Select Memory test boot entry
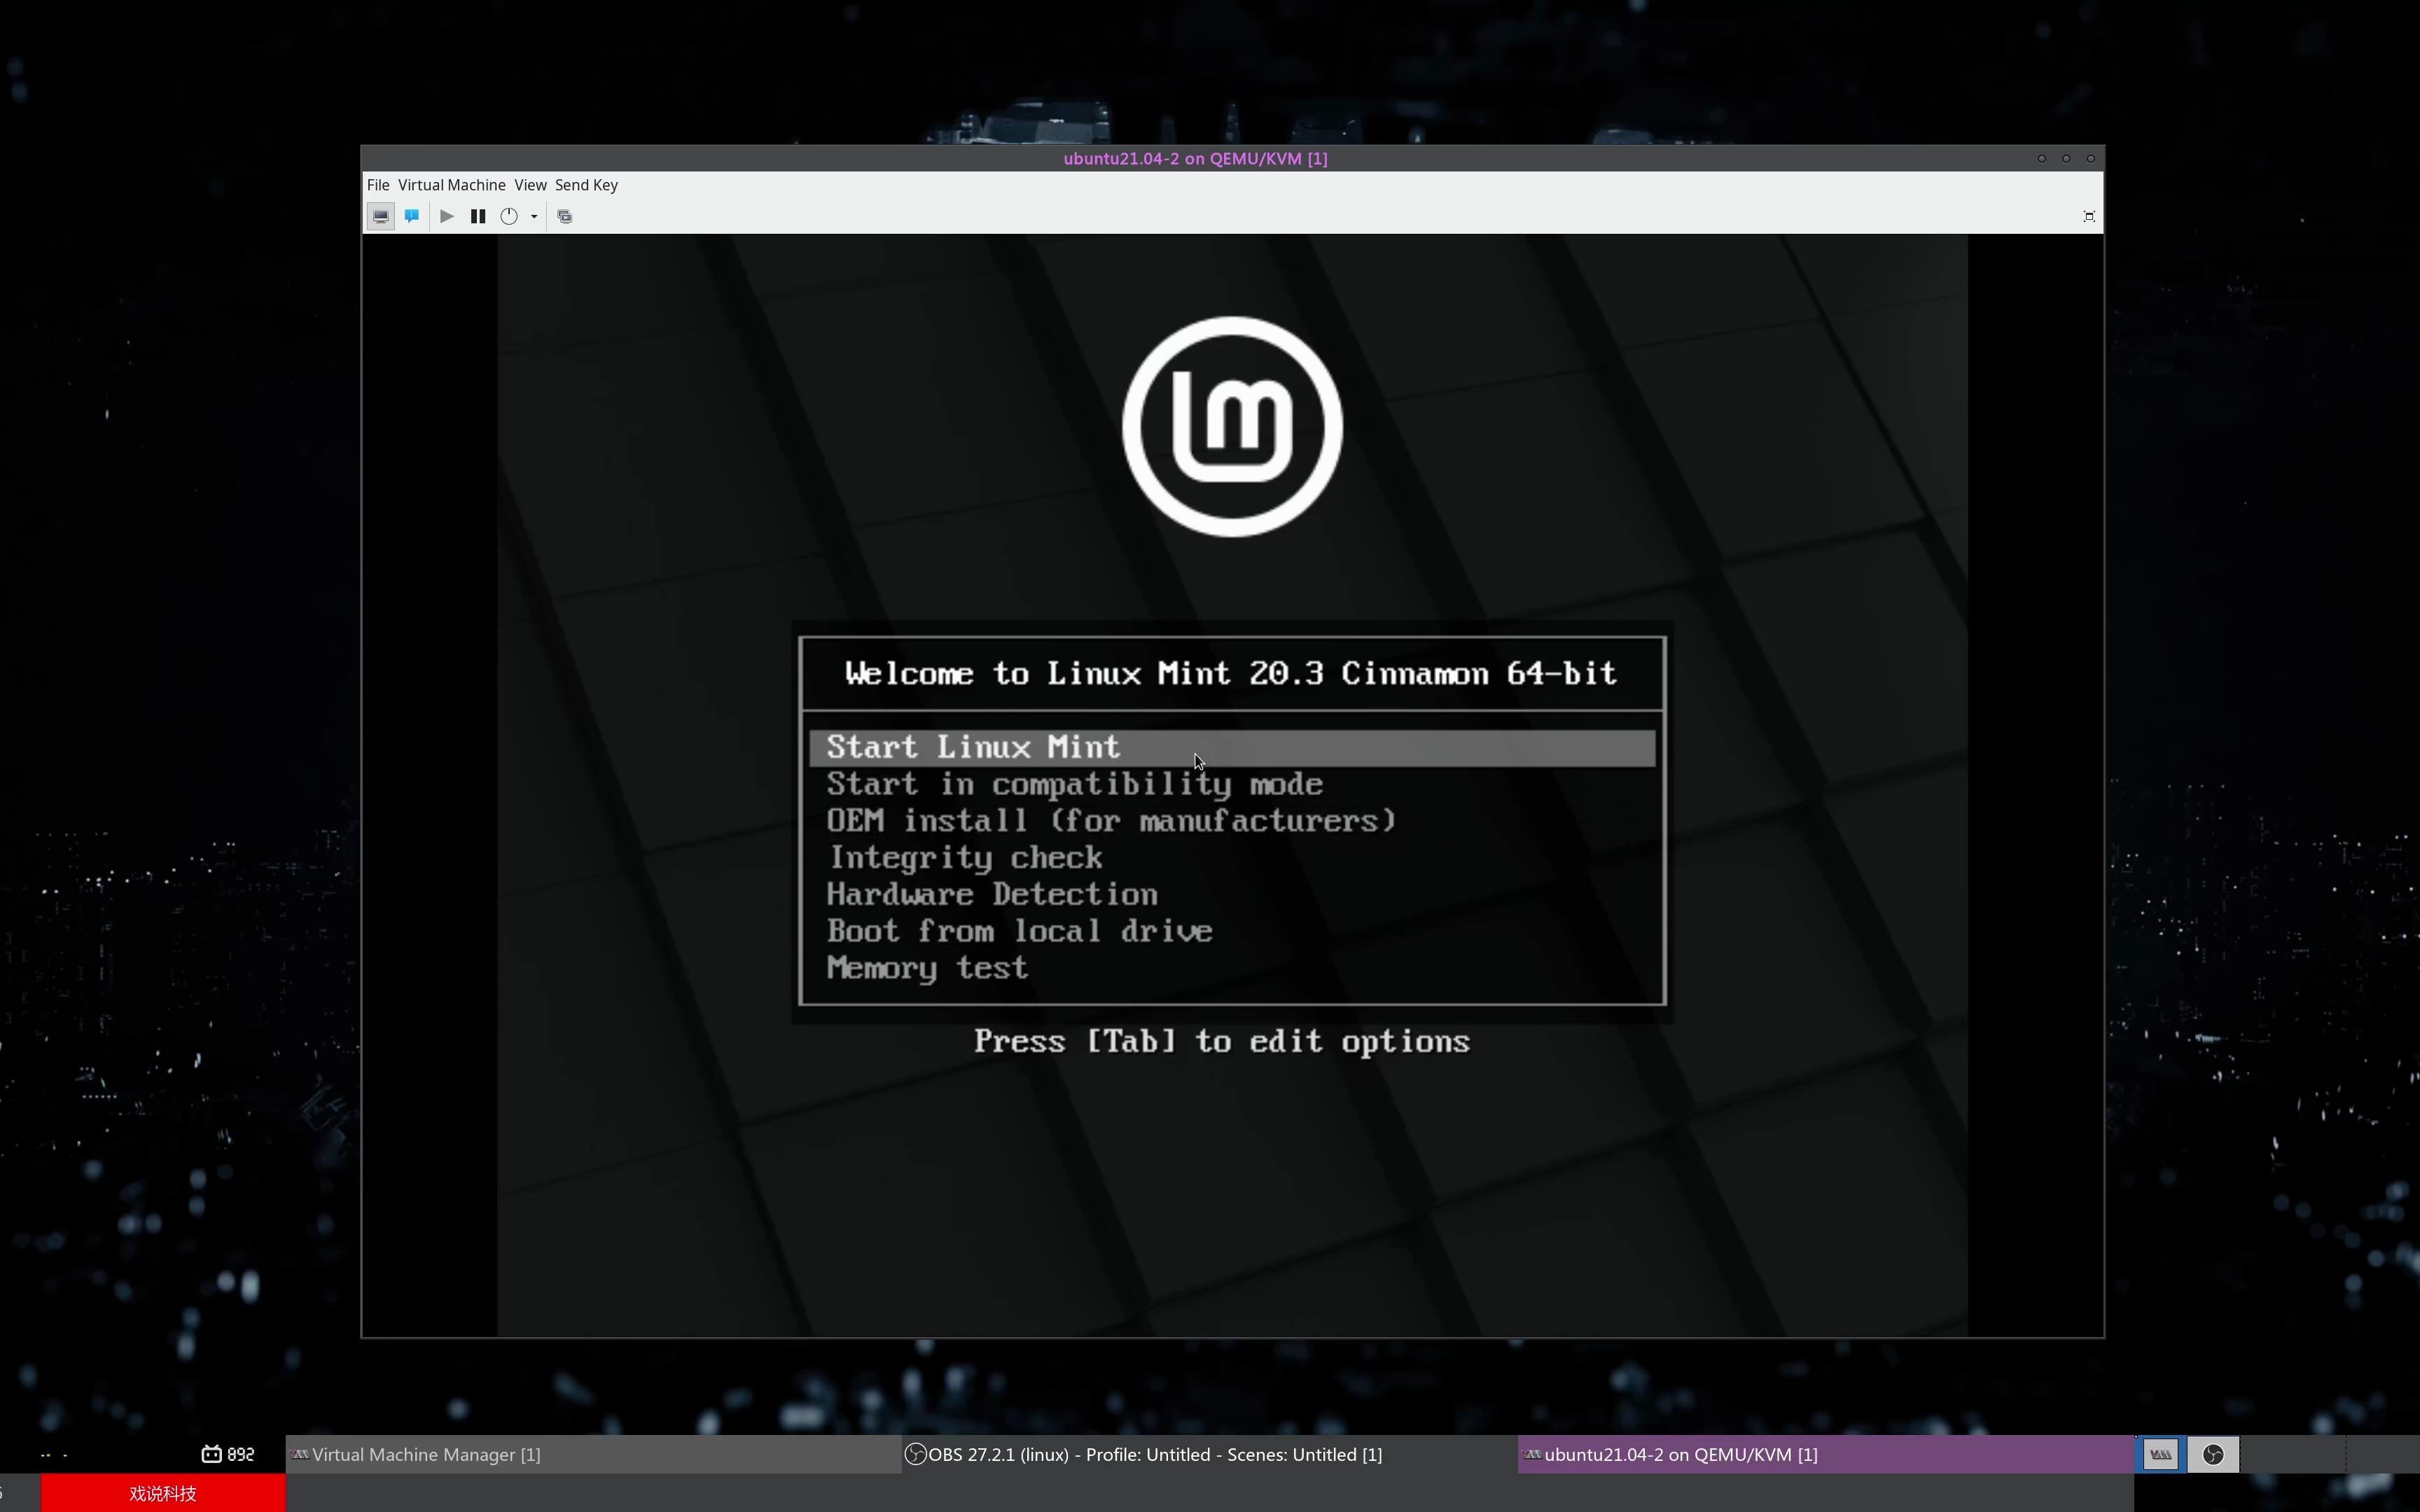The image size is (2420, 1512). tap(1232, 968)
